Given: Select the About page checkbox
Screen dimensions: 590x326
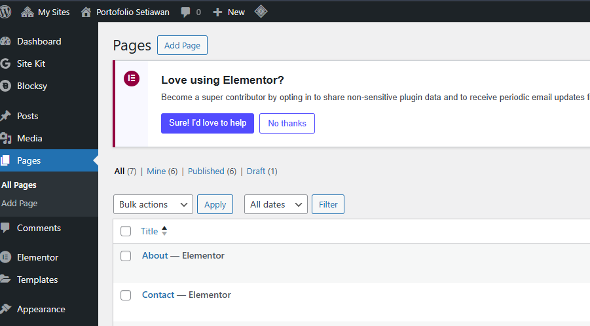Looking at the screenshot, I should coord(126,256).
